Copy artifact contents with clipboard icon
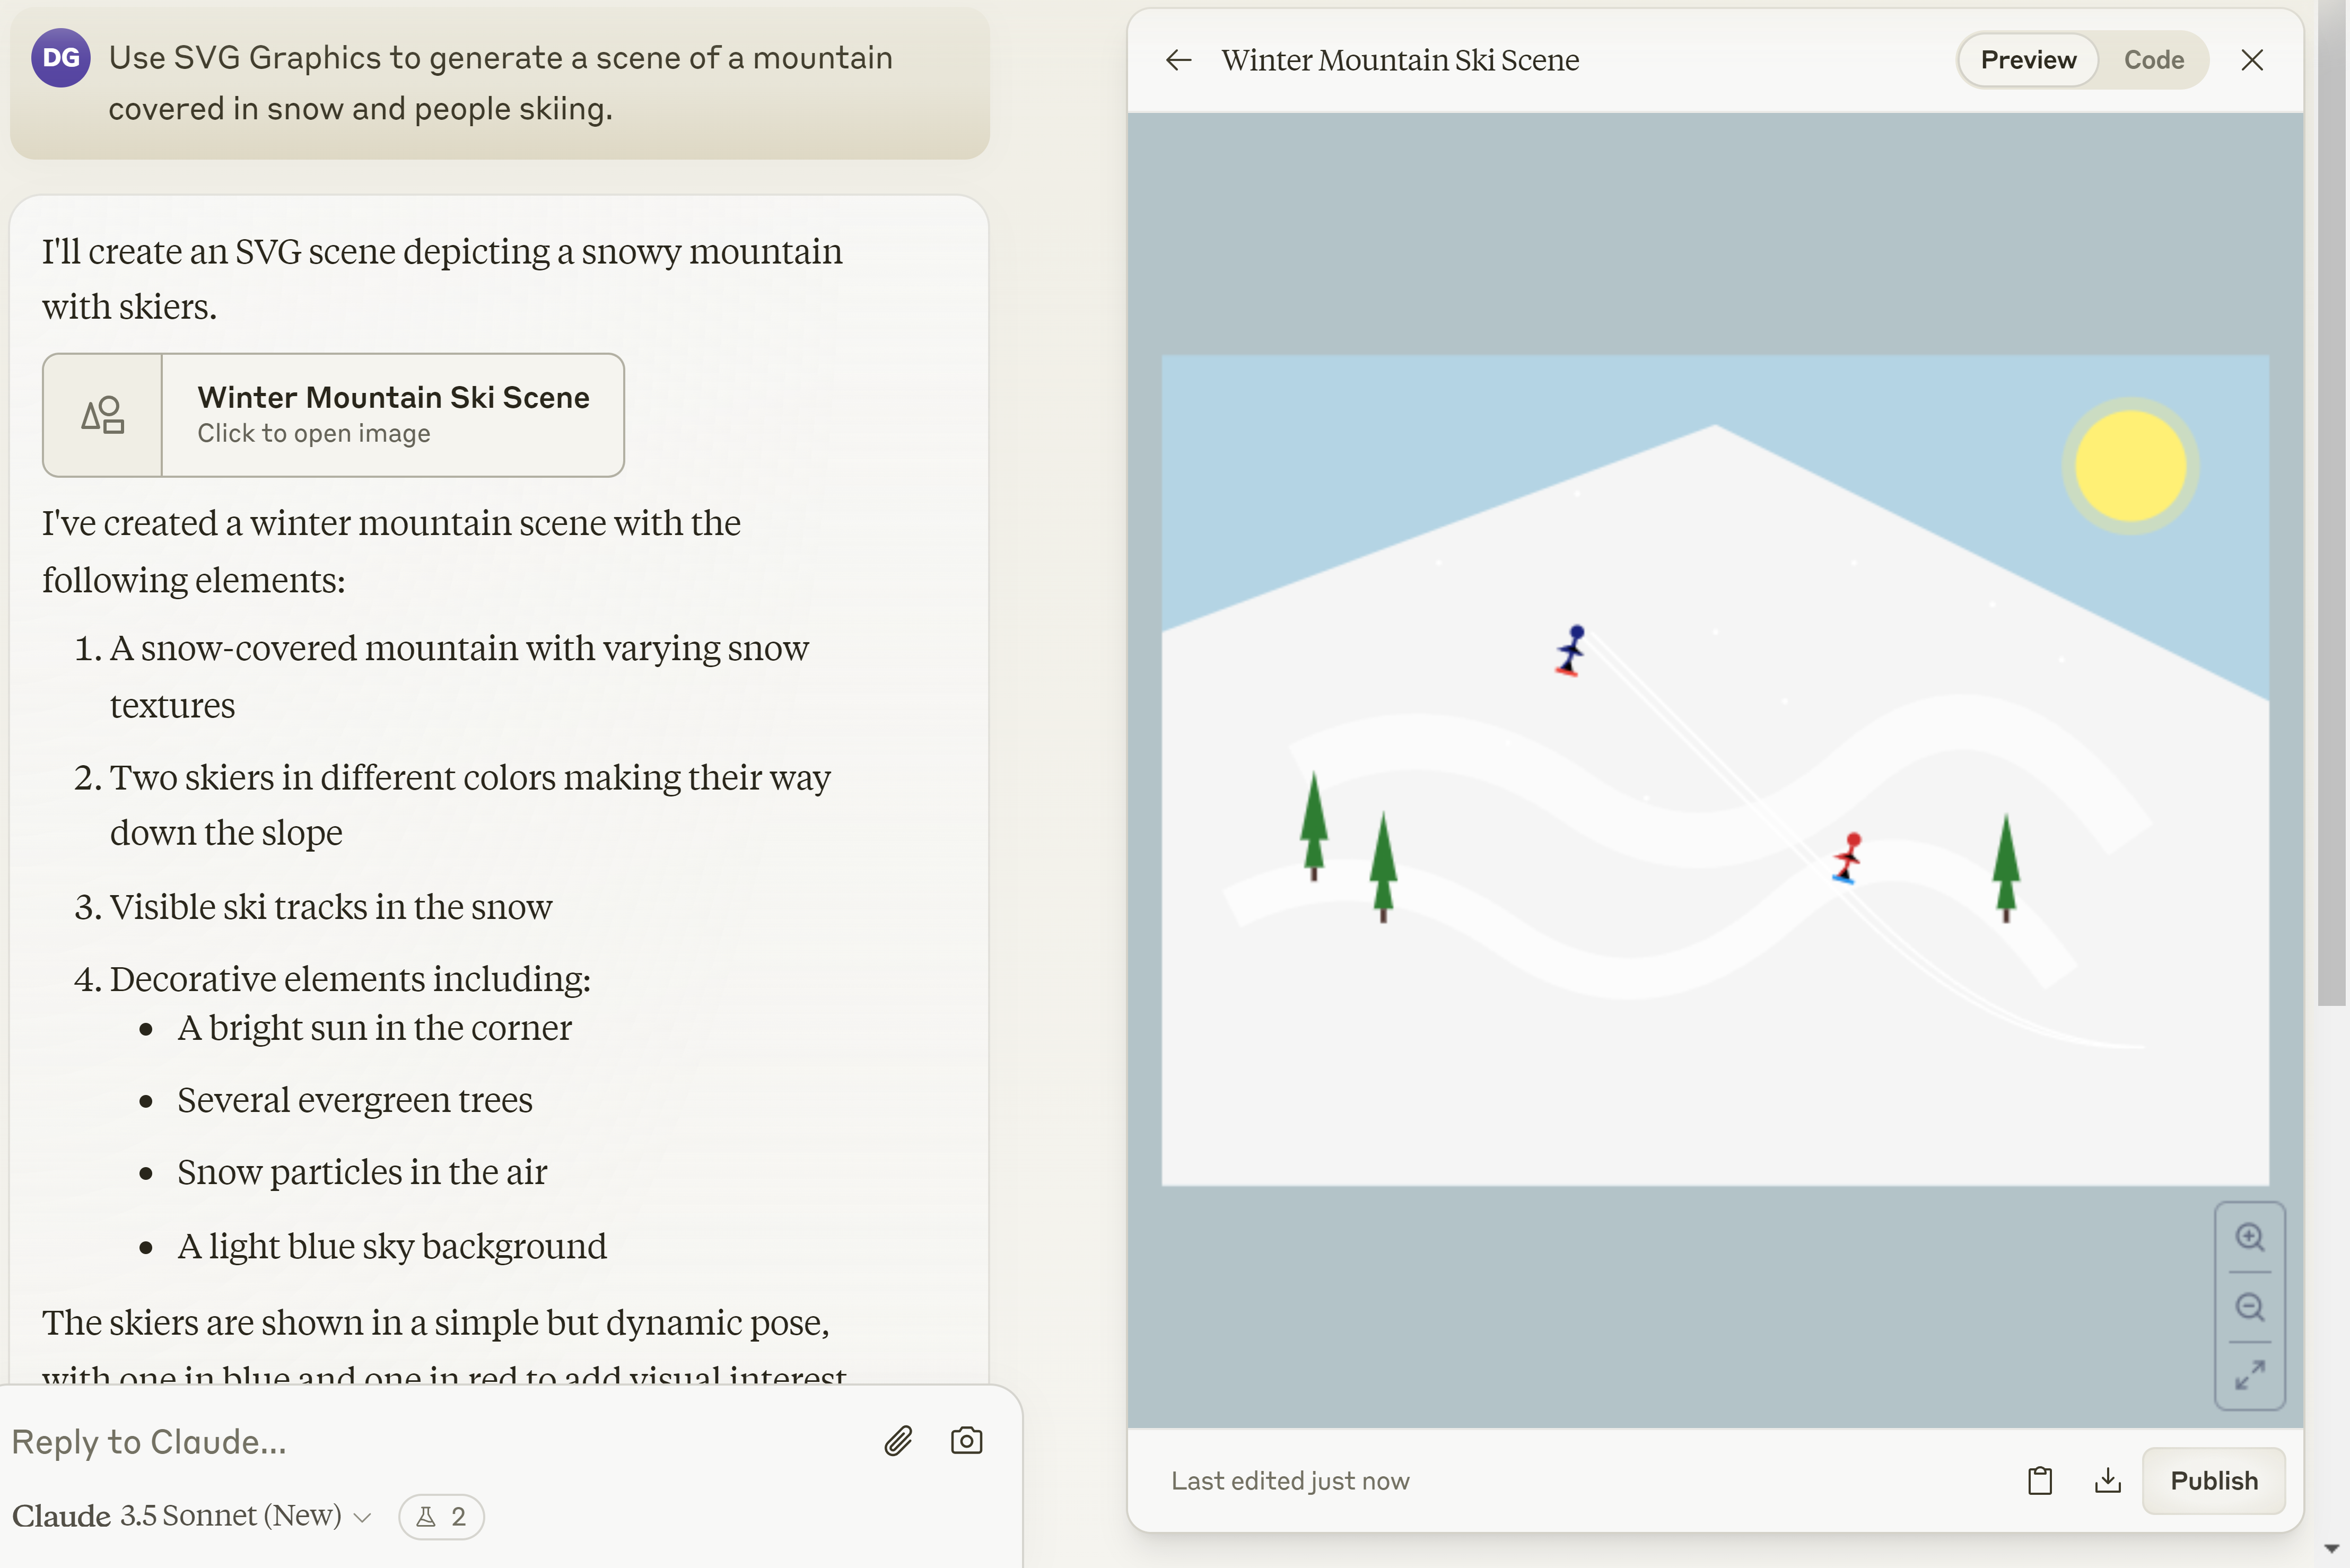 tap(2039, 1480)
